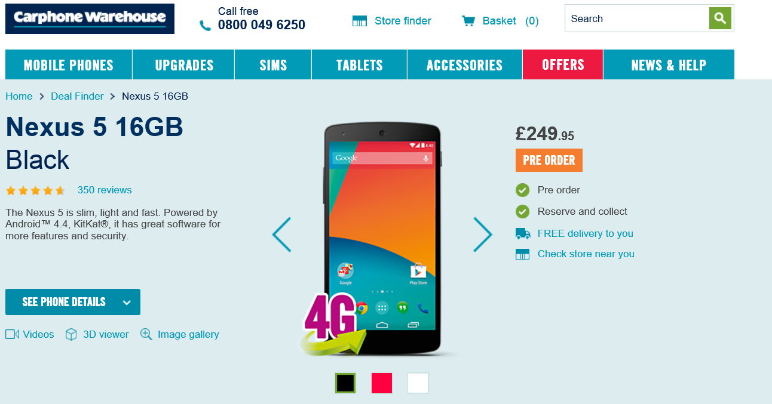Open the Mobile Phones menu
This screenshot has height=404, width=772.
tap(69, 64)
